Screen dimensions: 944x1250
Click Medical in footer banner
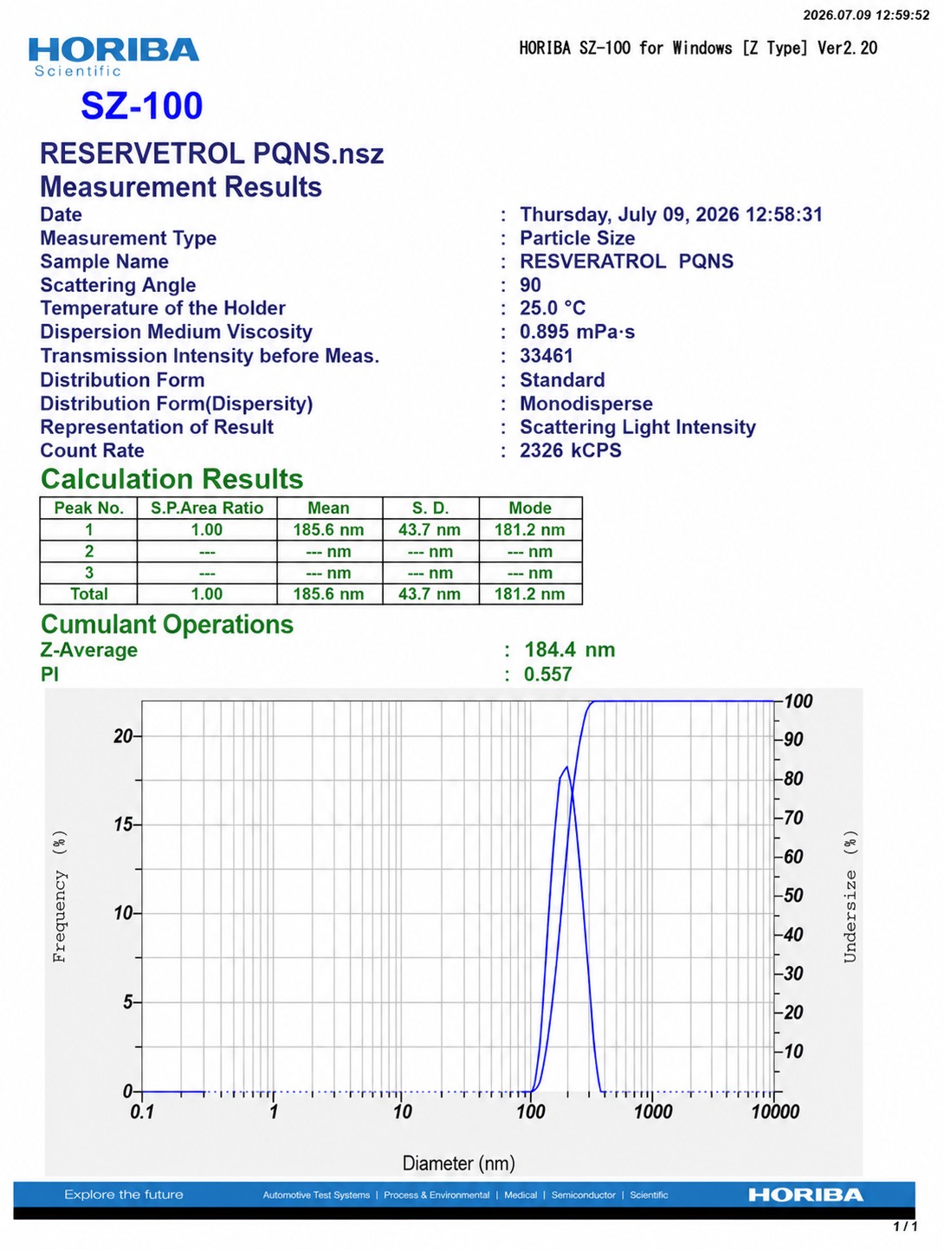point(520,1195)
